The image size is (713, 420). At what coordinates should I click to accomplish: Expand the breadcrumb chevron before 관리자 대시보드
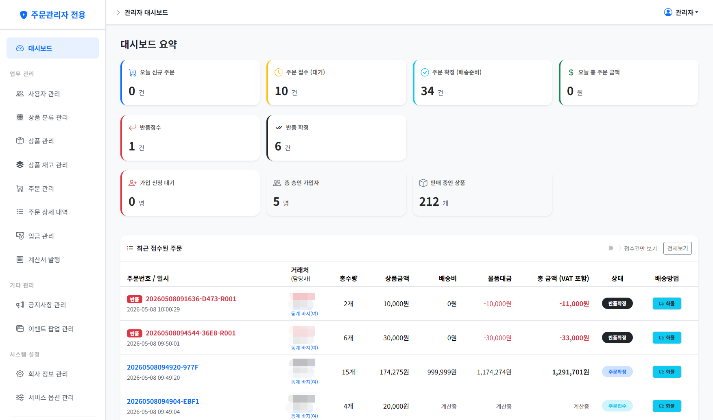click(x=118, y=13)
